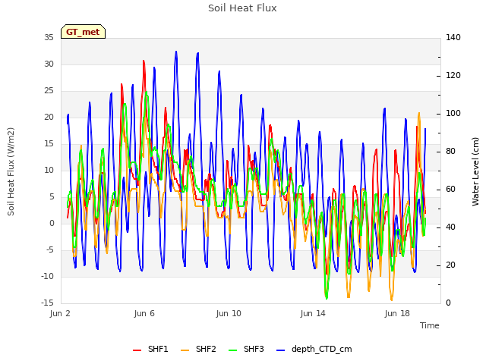Click the blue depth_CTD_cm legend color marker
Image resolution: width=486 pixels, height=364 pixels.
coord(280,350)
